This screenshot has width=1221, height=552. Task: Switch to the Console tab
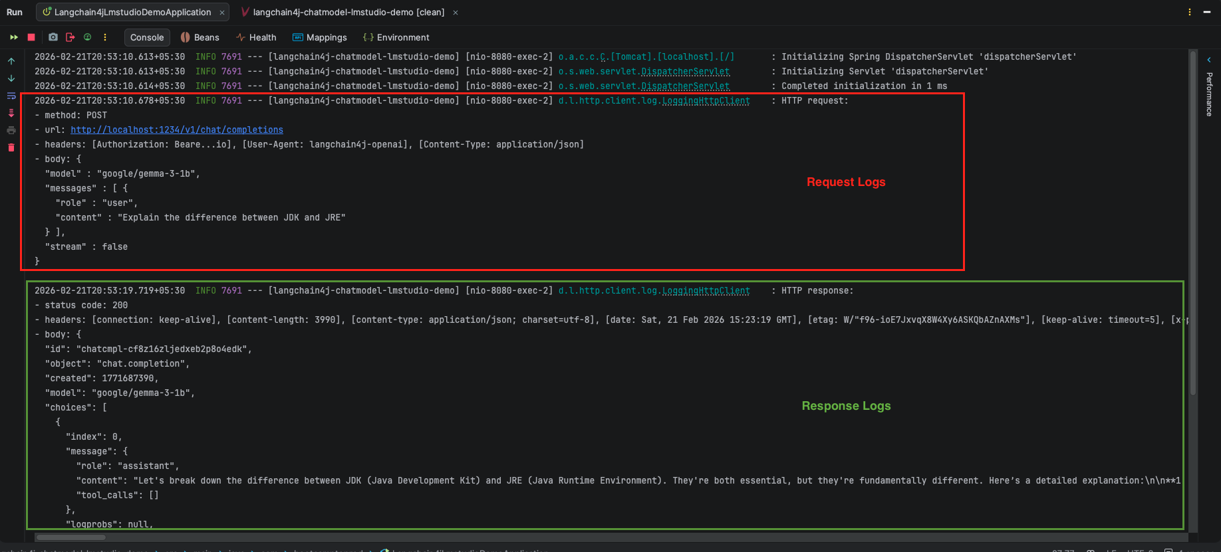(147, 37)
